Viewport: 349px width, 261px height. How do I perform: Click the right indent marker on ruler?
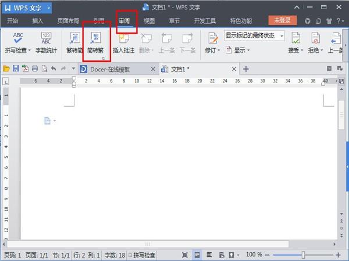click(x=323, y=83)
